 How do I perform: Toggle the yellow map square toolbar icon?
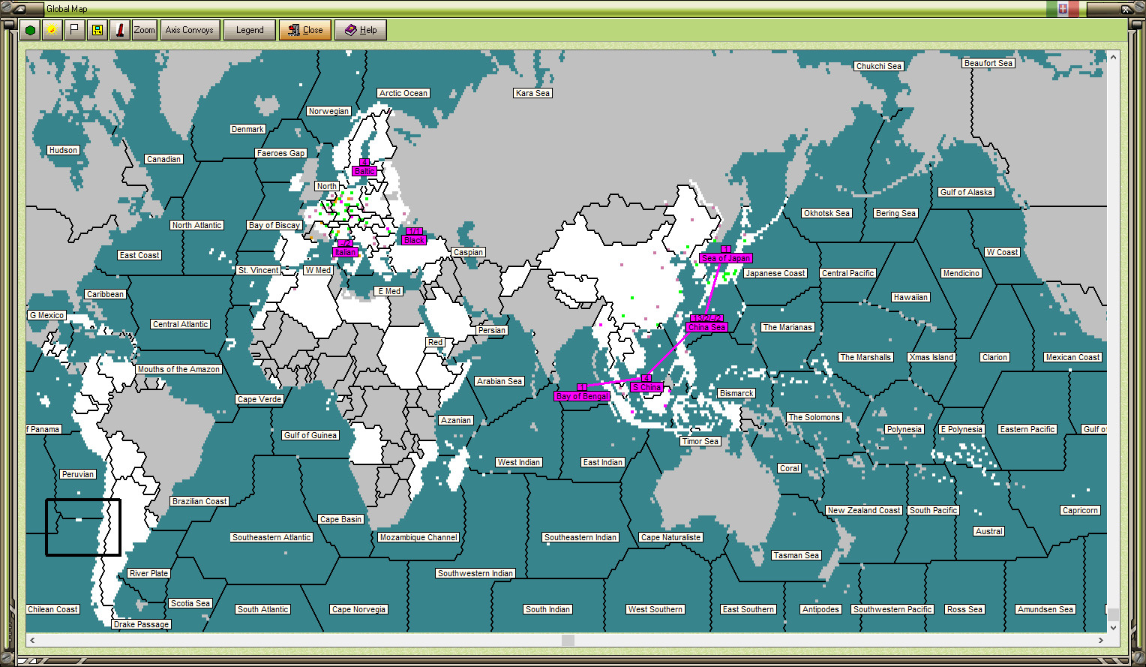pyautogui.click(x=97, y=30)
